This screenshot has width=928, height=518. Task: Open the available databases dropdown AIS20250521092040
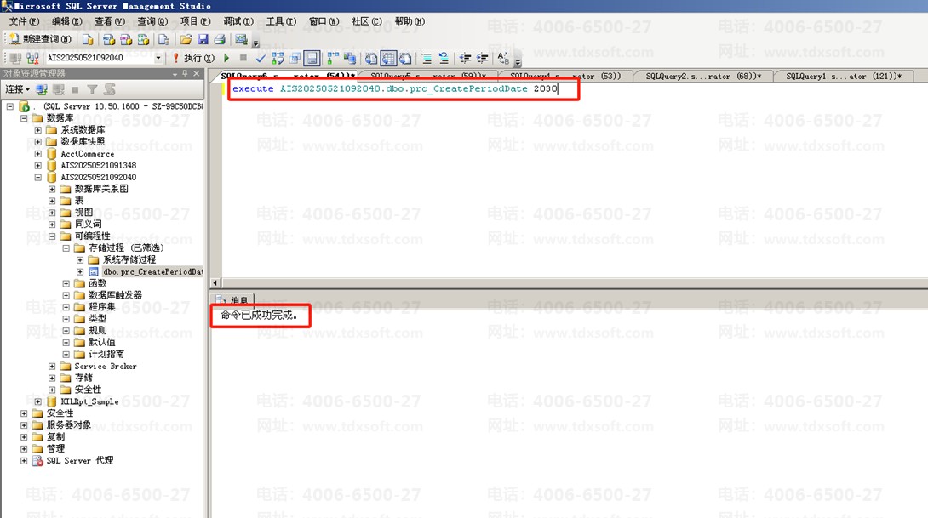[158, 58]
